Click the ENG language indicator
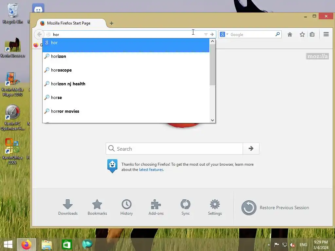Viewport: 335px width, 251px height. pyautogui.click(x=303, y=244)
